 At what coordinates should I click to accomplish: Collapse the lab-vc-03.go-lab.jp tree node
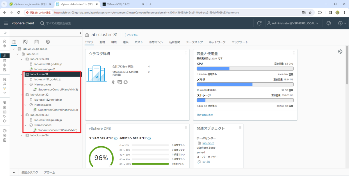[13, 49]
